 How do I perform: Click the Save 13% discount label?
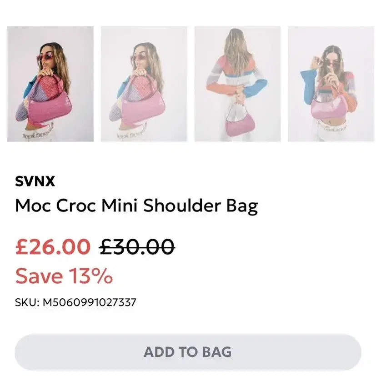64,276
